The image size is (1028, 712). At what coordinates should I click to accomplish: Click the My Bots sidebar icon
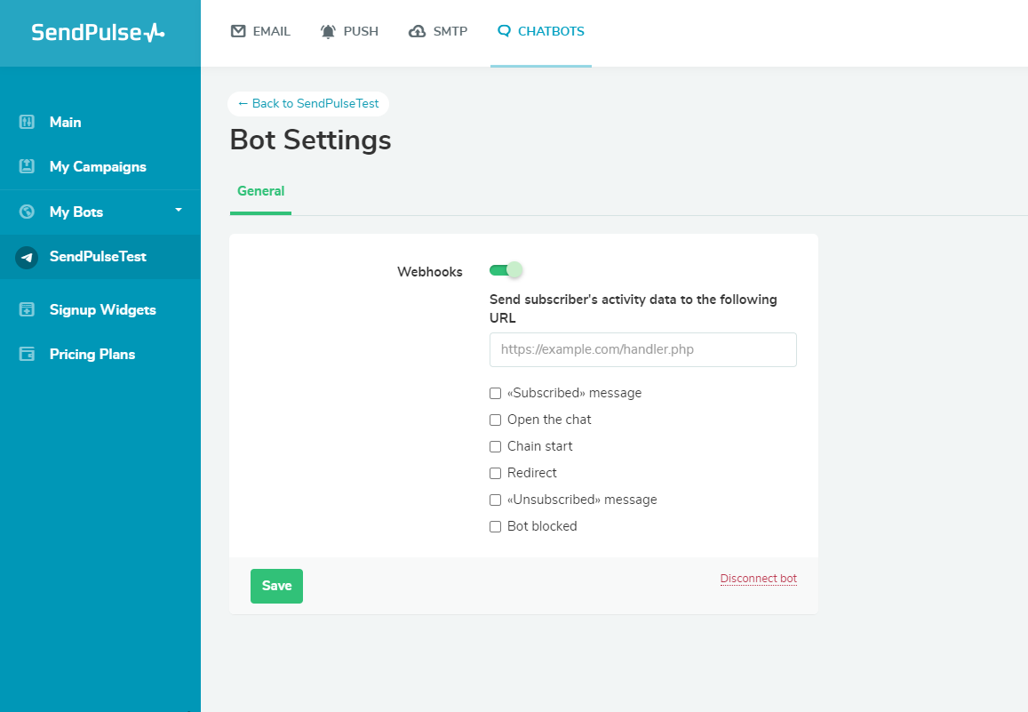click(x=27, y=212)
